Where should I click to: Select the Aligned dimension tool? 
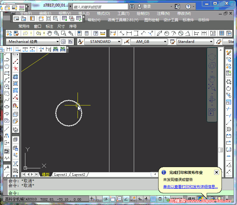pos(122,33)
